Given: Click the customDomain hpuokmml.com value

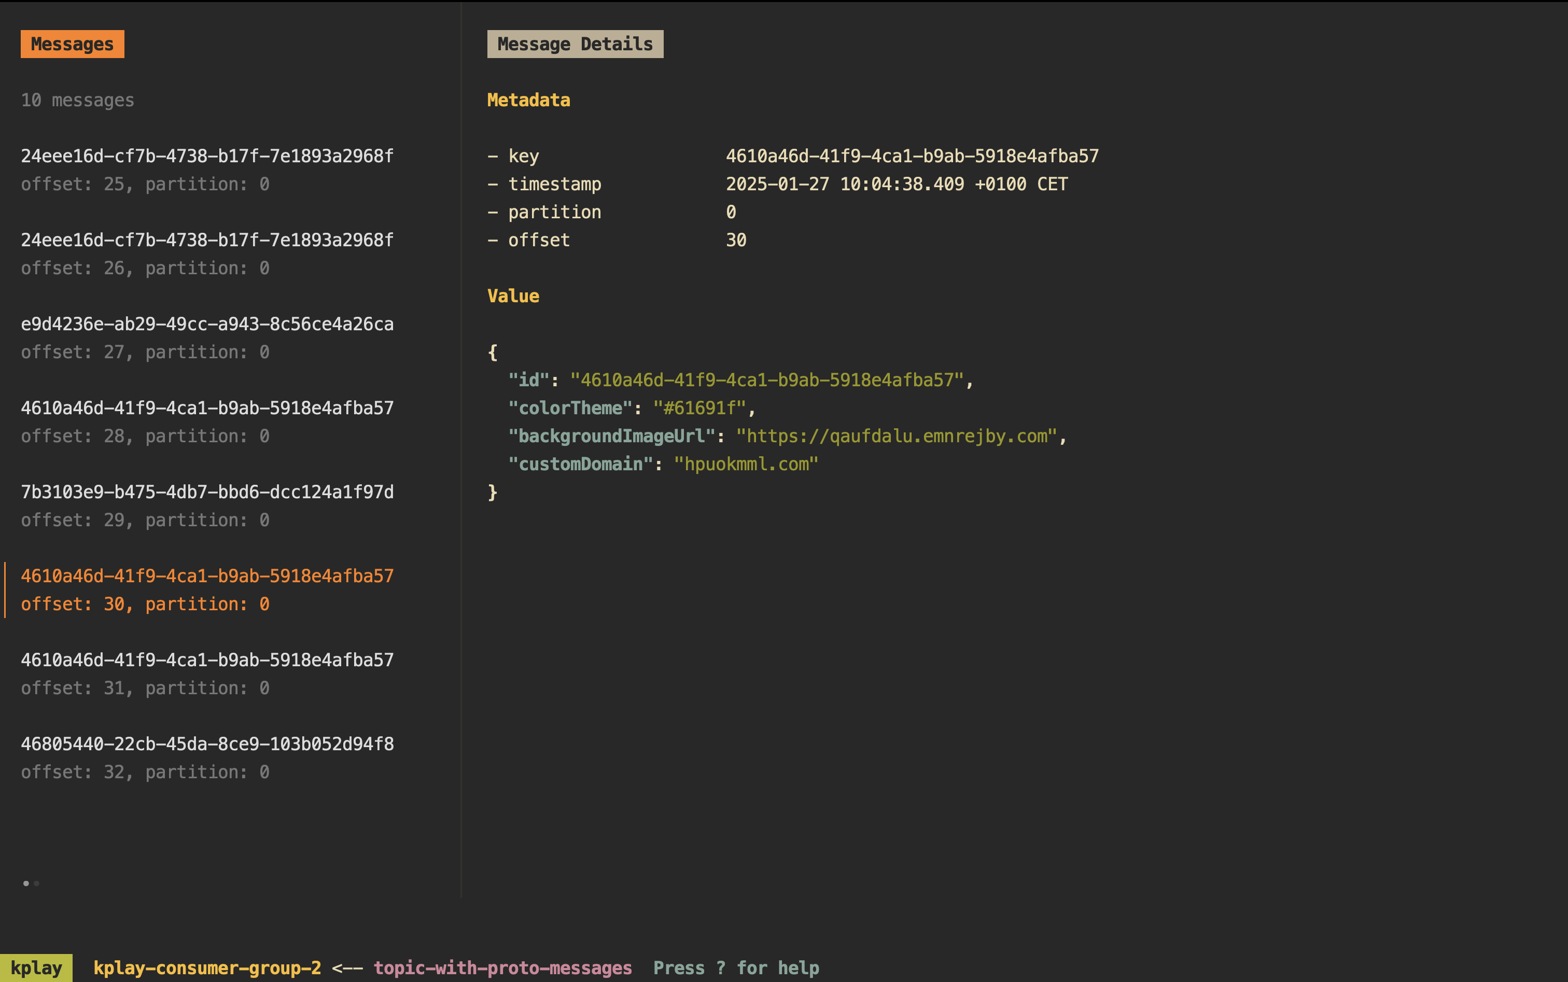Looking at the screenshot, I should pyautogui.click(x=746, y=464).
